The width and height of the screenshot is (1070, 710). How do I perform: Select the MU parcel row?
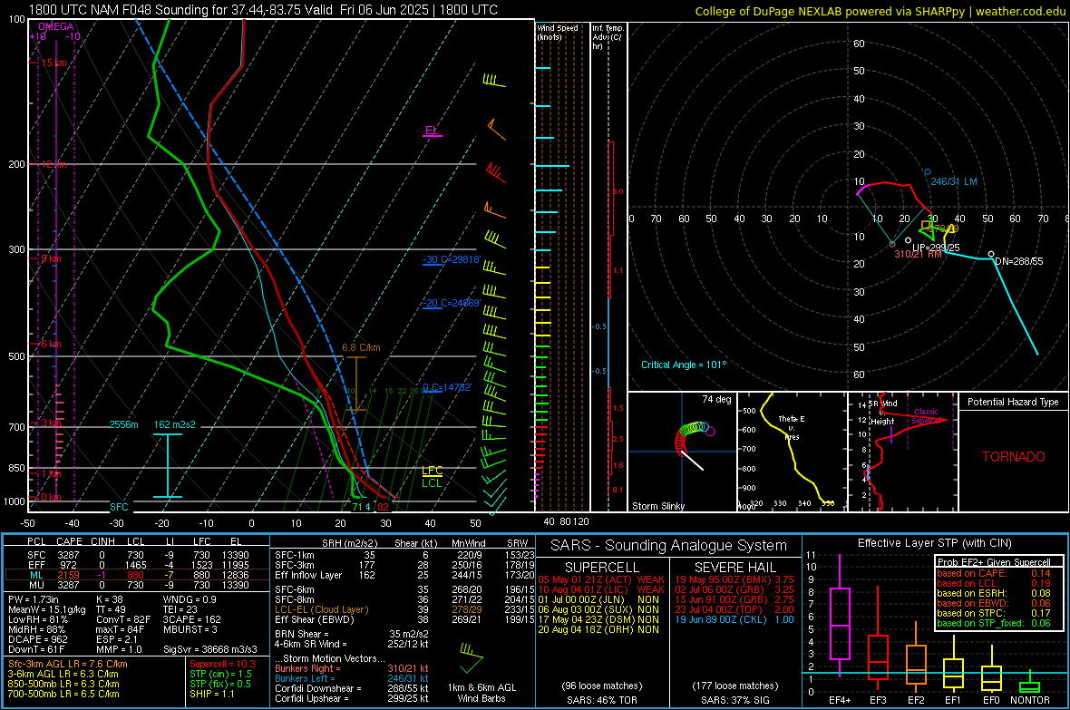137,585
